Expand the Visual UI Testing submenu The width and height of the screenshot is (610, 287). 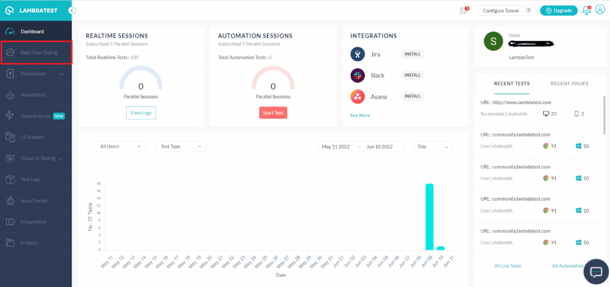coord(61,158)
